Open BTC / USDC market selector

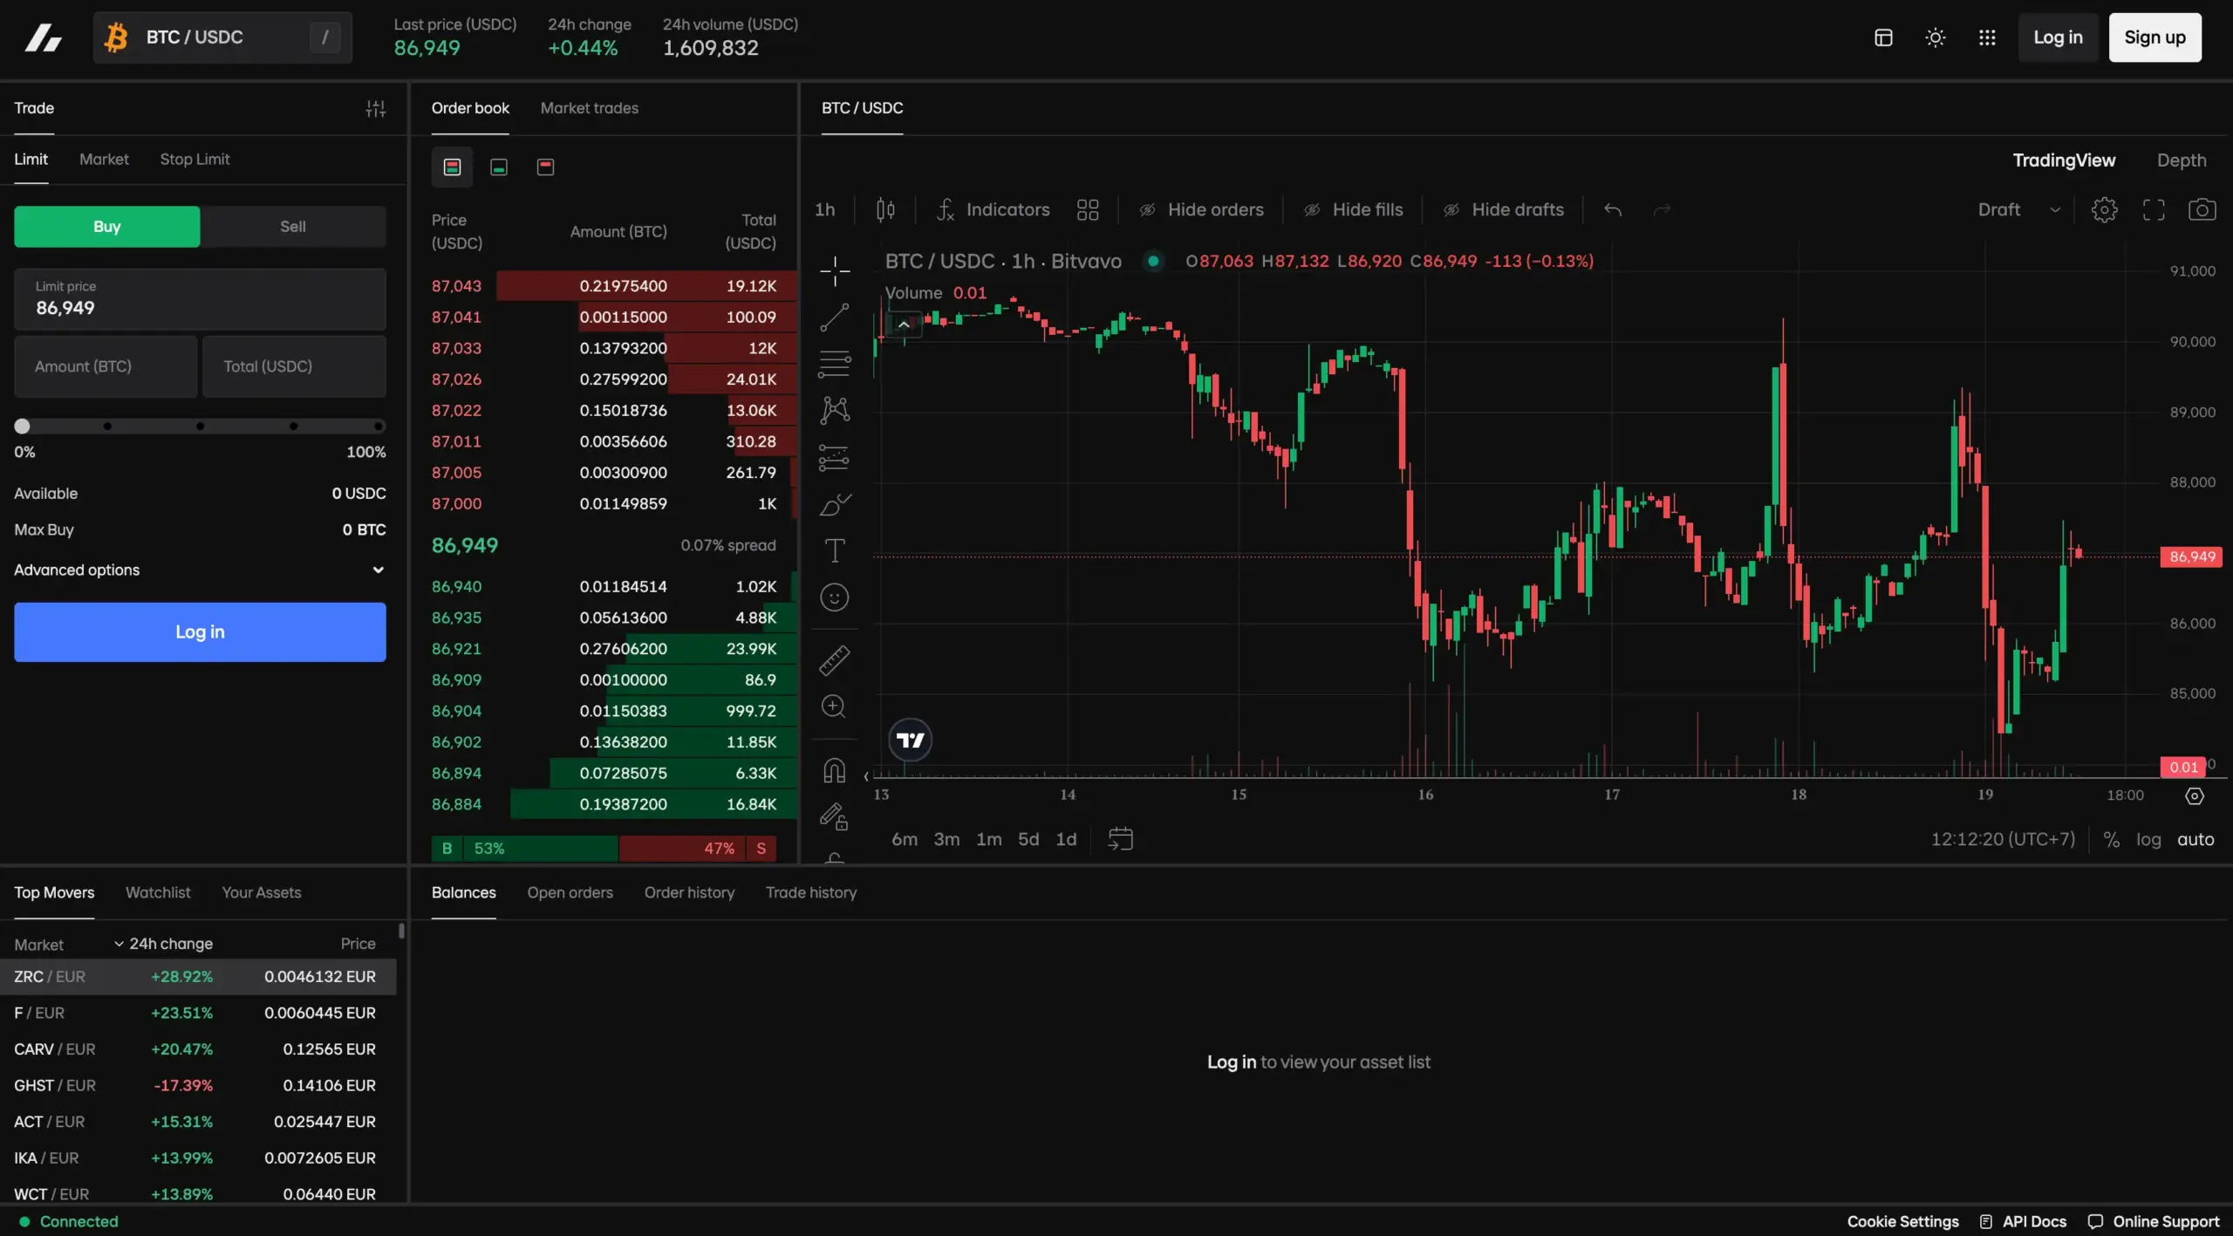(222, 38)
